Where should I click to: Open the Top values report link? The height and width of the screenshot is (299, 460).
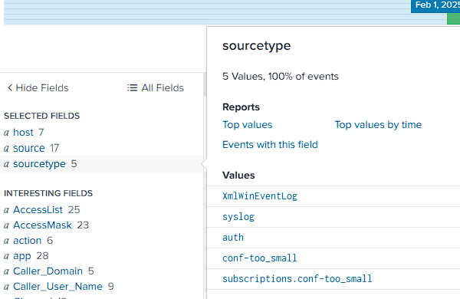[248, 125]
